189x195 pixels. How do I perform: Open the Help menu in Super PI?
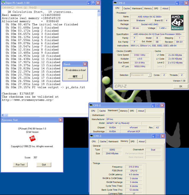pos(33,7)
